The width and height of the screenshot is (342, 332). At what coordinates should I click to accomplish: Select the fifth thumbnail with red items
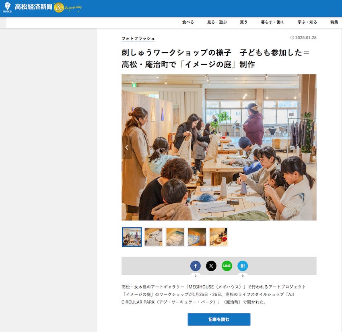(x=218, y=237)
